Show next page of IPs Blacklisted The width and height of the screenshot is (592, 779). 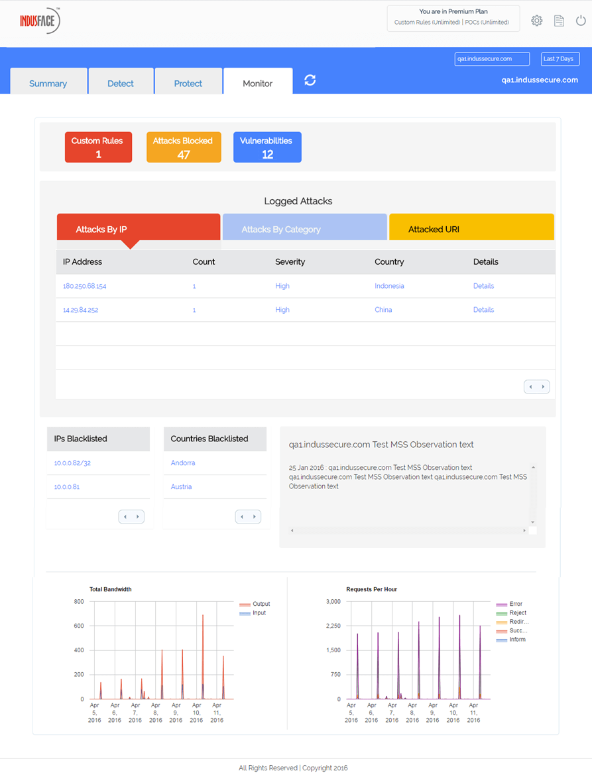tap(137, 517)
